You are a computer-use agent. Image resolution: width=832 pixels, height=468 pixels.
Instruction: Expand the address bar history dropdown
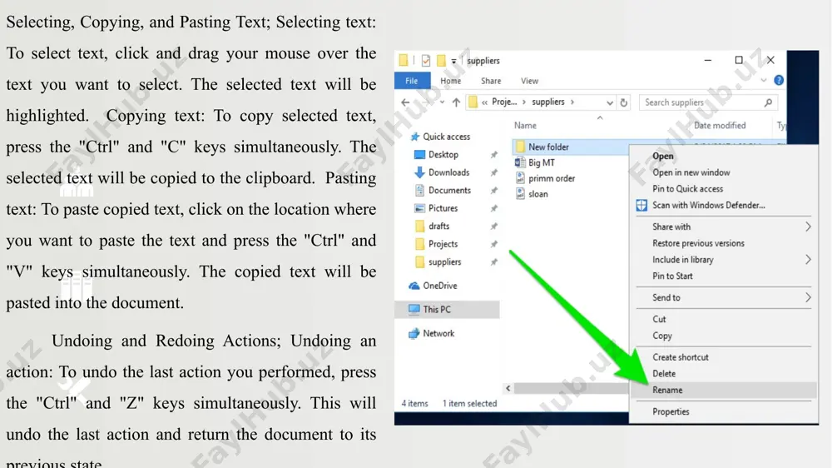610,102
